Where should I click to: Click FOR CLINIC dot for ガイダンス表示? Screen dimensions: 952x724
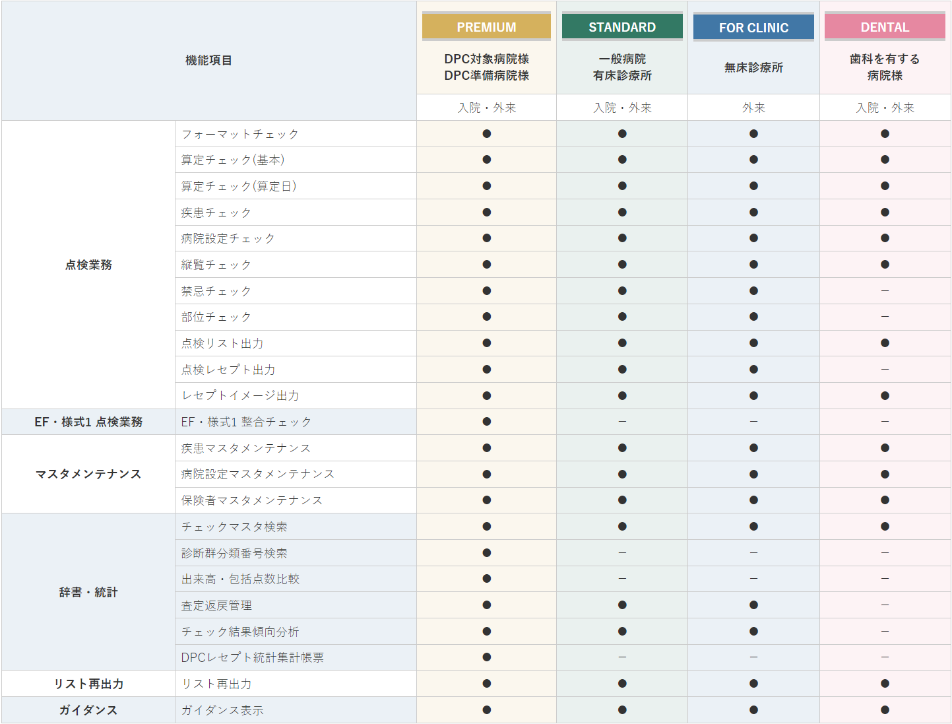coord(753,710)
